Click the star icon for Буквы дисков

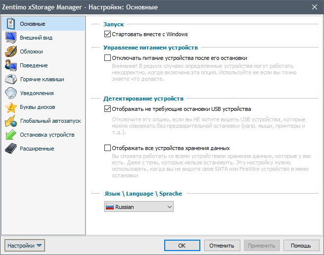point(11,107)
